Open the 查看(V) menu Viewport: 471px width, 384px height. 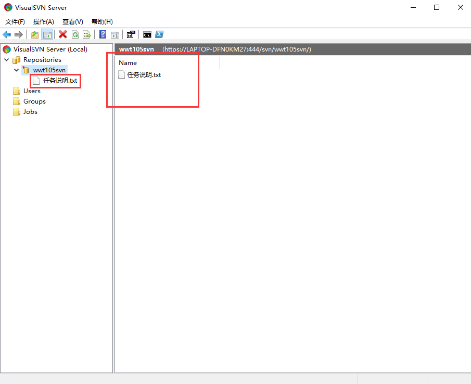(72, 22)
